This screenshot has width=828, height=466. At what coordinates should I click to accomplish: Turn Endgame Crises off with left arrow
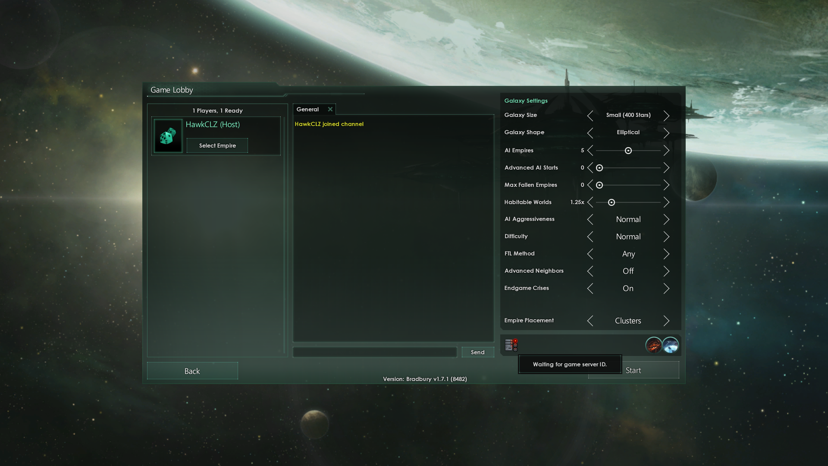(x=591, y=288)
